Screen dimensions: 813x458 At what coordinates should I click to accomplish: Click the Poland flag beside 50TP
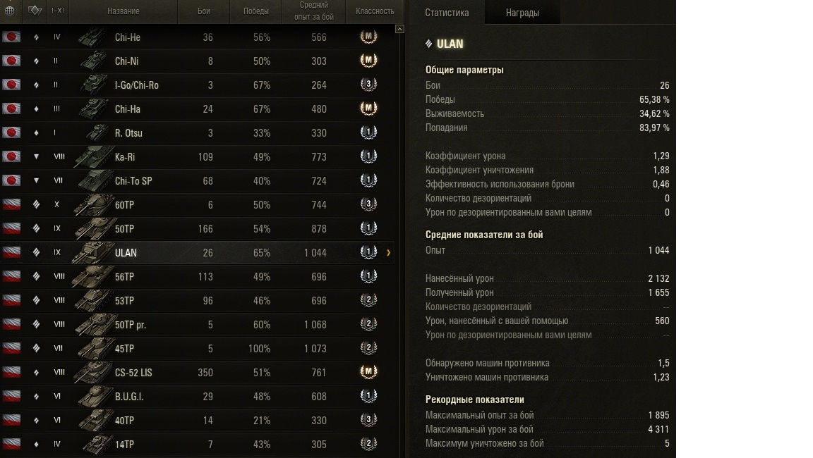click(11, 228)
